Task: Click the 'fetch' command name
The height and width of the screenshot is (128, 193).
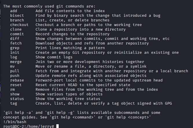Action: click(x=16, y=43)
